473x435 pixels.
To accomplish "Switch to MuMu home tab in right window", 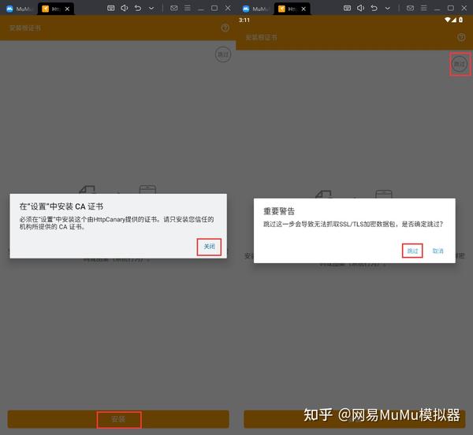I will [256, 9].
